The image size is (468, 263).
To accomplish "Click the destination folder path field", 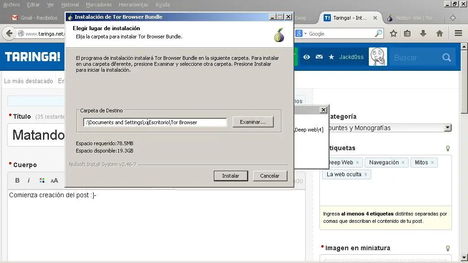I will pyautogui.click(x=155, y=122).
